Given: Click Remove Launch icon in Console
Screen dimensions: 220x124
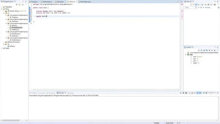Looking at the screenshot, I should (183, 93).
